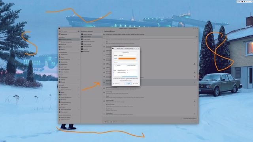The height and width of the screenshot is (142, 253).
Task: Click Desktop Effects search field
Action: pos(149,37)
